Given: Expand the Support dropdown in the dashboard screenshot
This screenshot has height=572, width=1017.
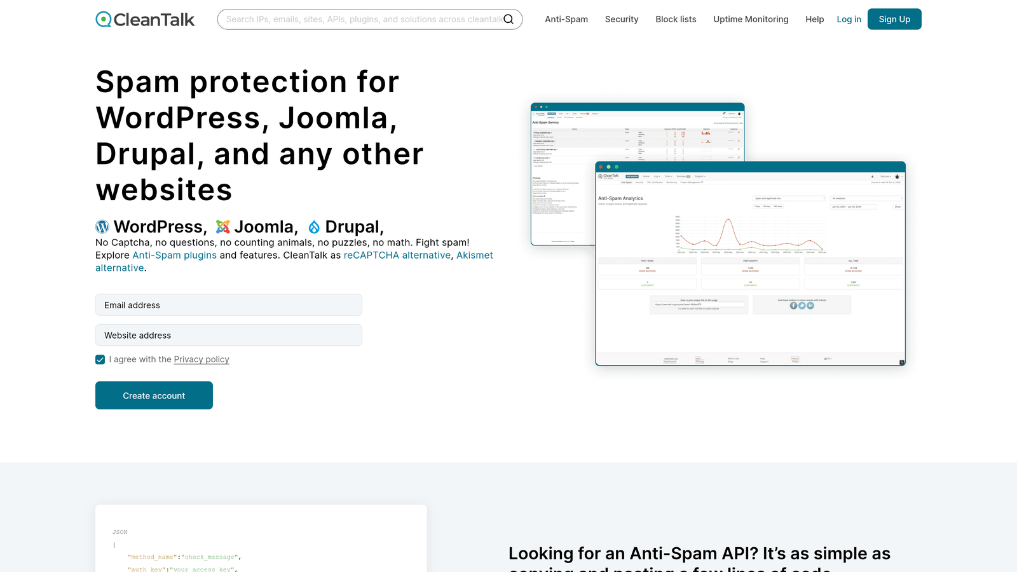Looking at the screenshot, I should (x=700, y=176).
